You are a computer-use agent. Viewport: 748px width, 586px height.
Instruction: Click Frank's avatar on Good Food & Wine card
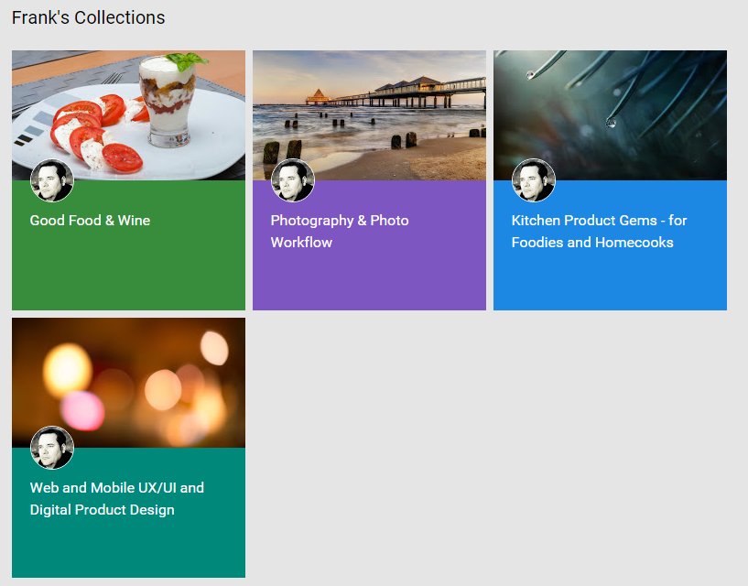52,180
